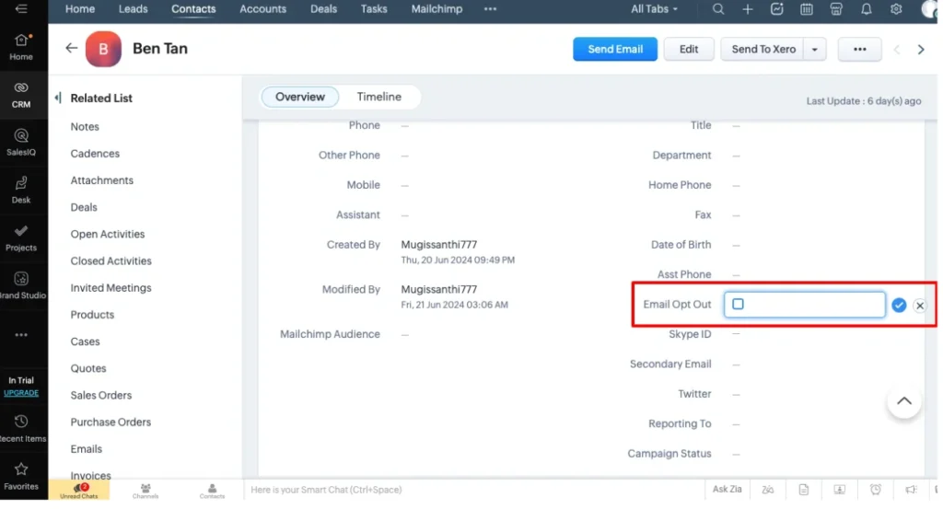The width and height of the screenshot is (943, 509).
Task: Open Purchase Orders in Related List
Action: click(111, 422)
